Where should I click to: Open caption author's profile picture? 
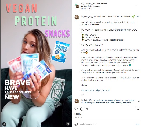point(77,17)
